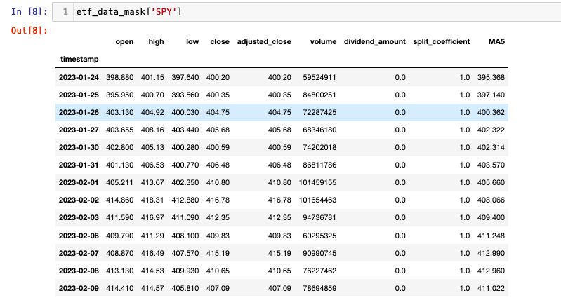
Task: Select row index 2023-01-31
Action: [79, 165]
